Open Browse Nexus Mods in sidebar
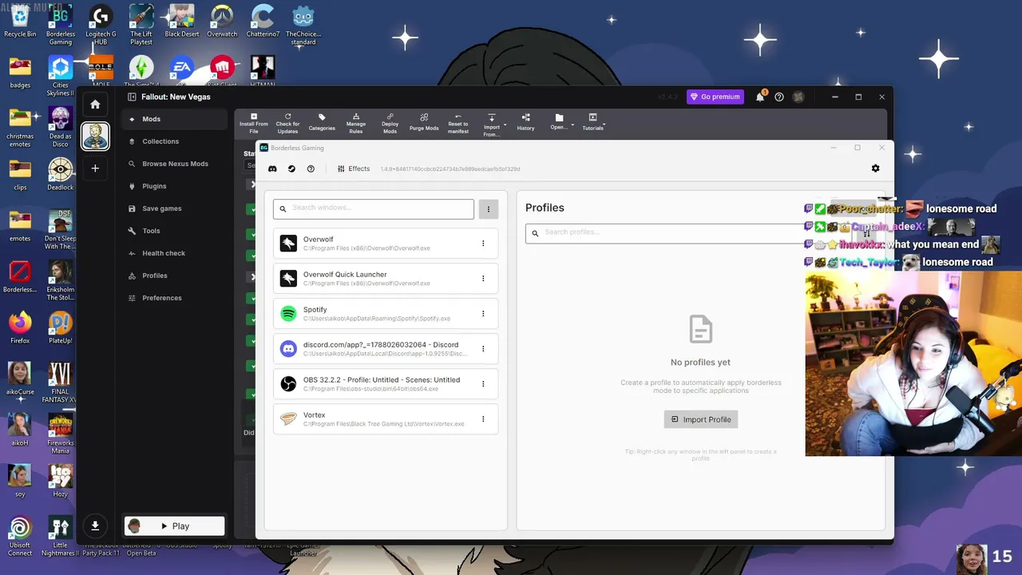The height and width of the screenshot is (575, 1022). tap(174, 164)
